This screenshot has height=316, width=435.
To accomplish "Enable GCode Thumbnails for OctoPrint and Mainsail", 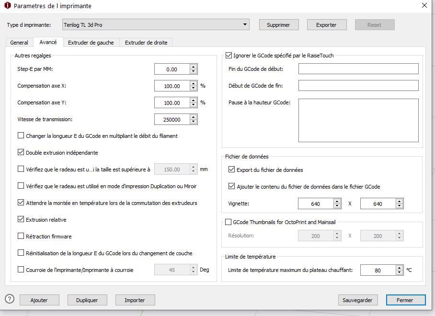I will click(x=229, y=222).
